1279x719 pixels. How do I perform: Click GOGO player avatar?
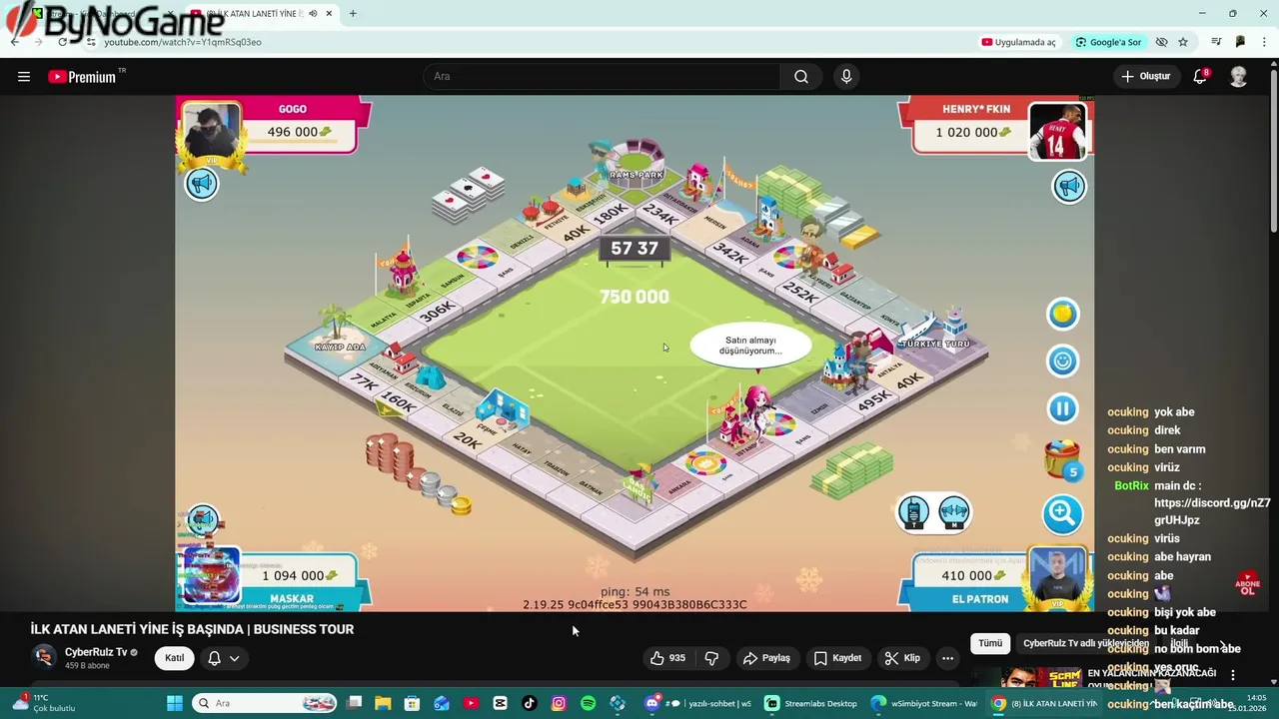[213, 130]
